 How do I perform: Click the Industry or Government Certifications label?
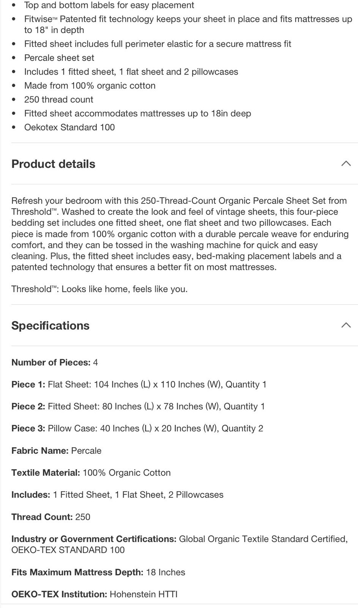(94, 539)
